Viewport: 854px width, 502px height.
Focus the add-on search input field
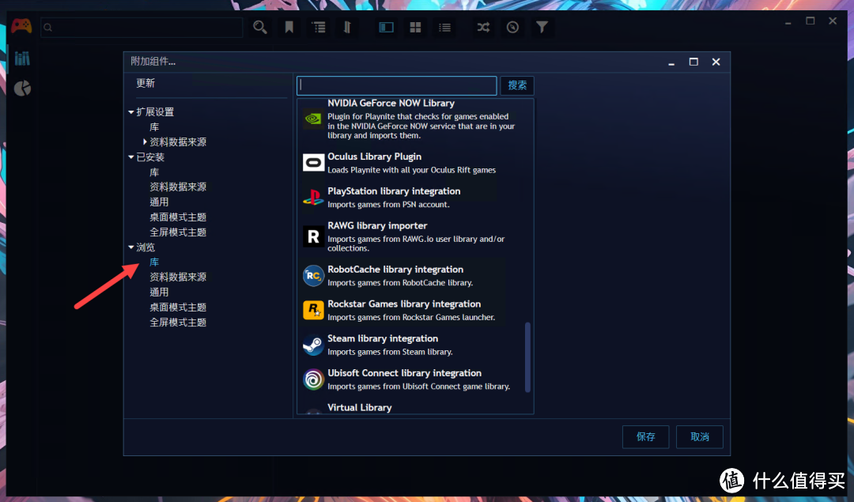[396, 85]
